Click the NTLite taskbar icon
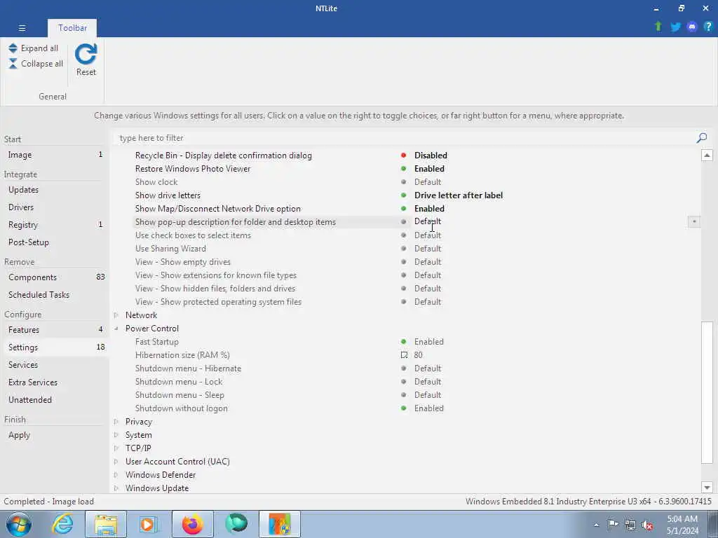This screenshot has width=718, height=538. 280,524
